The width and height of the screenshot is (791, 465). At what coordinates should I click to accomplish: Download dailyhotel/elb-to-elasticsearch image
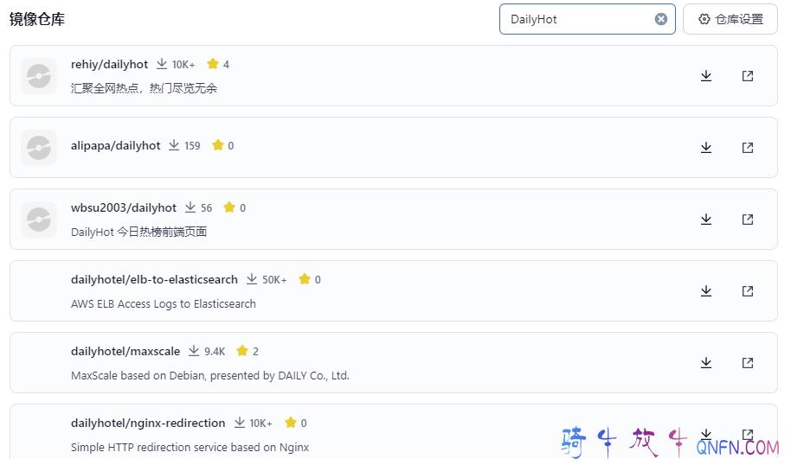click(706, 291)
